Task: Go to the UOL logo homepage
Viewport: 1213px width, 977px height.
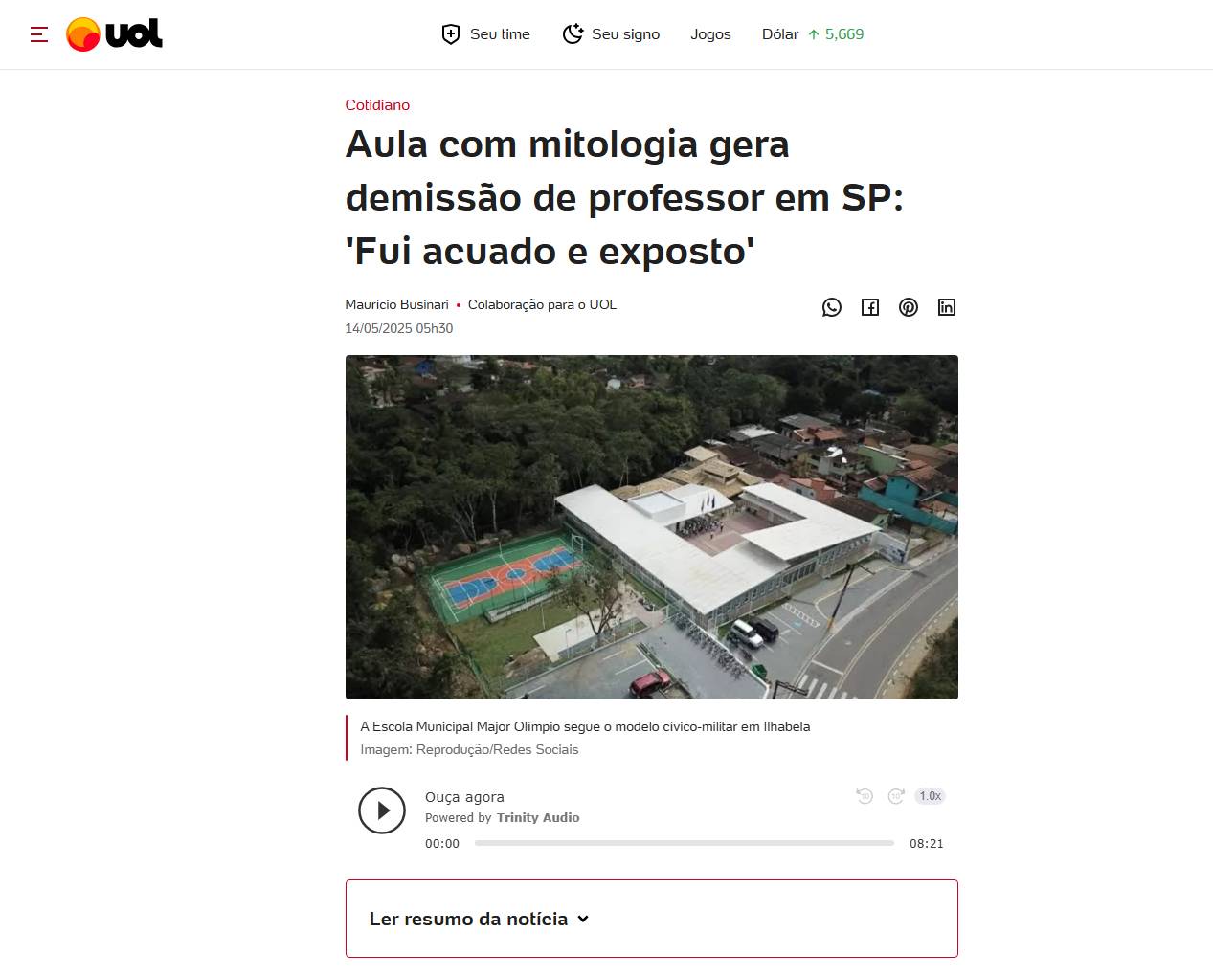Action: pos(114,34)
